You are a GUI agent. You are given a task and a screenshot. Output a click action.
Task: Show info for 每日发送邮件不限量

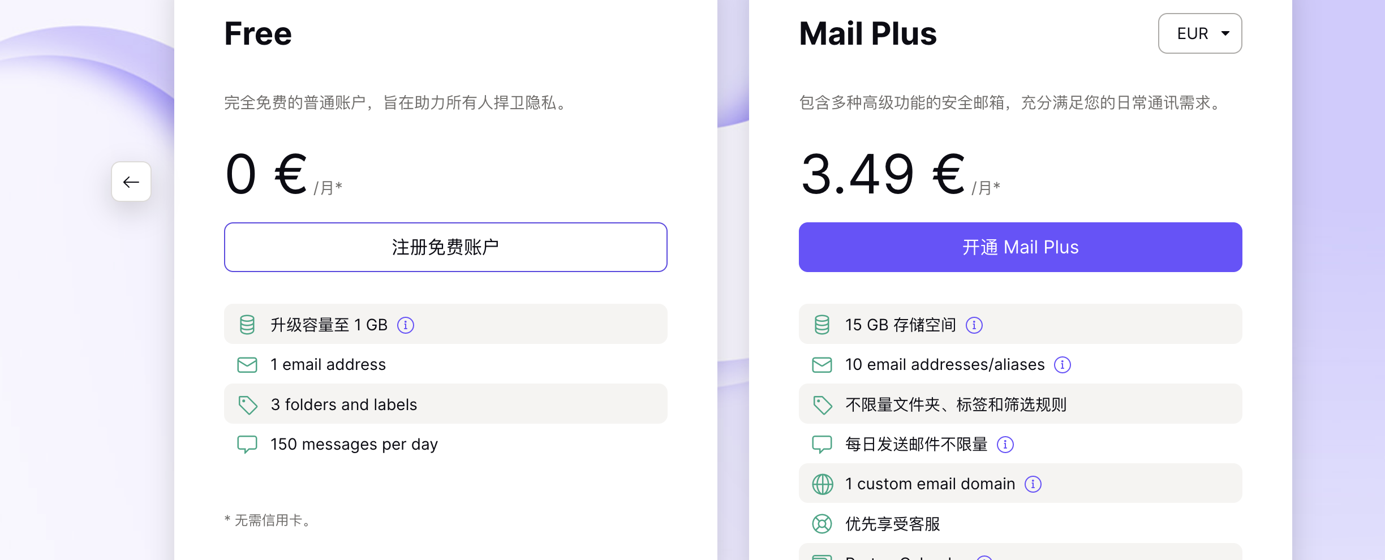(x=1005, y=445)
